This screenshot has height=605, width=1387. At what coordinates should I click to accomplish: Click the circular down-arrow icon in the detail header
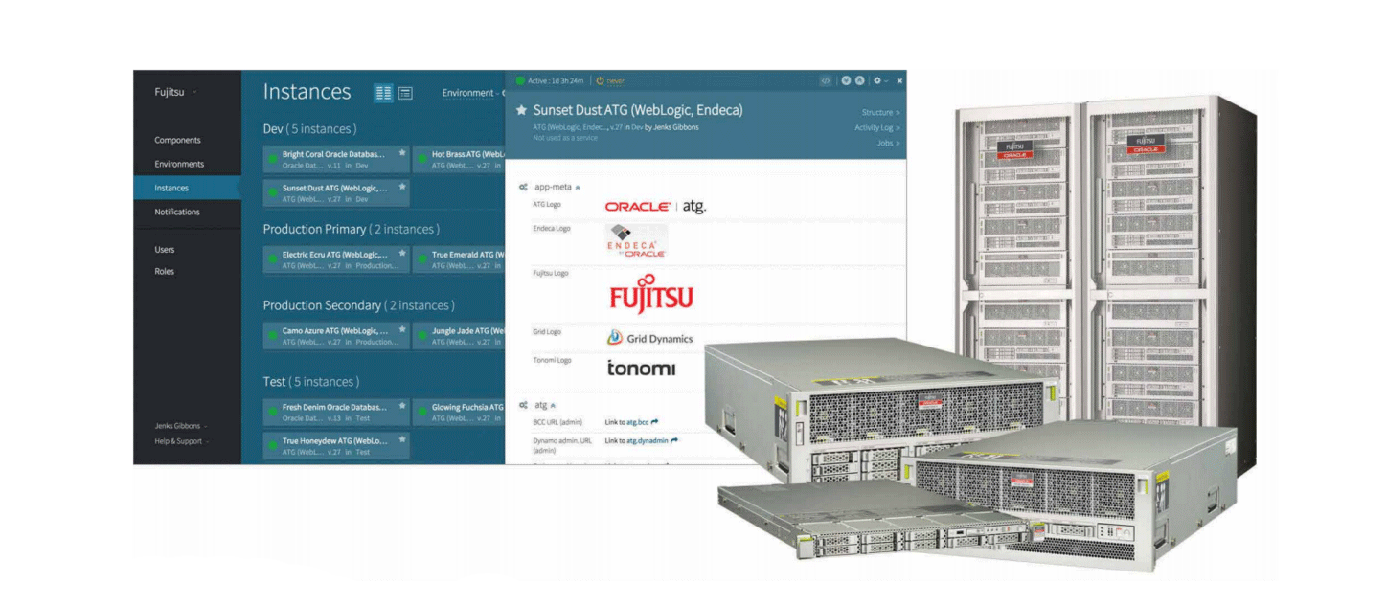(846, 80)
